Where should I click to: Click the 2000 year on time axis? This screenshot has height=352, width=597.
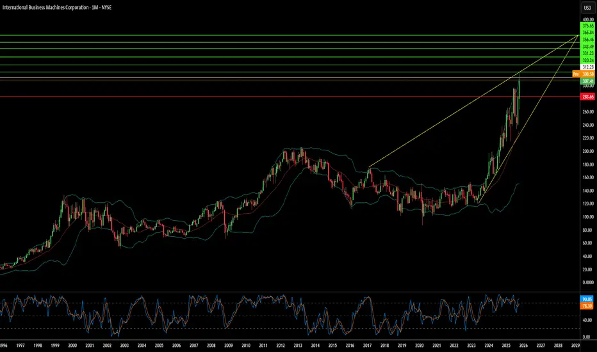[x=72, y=345]
